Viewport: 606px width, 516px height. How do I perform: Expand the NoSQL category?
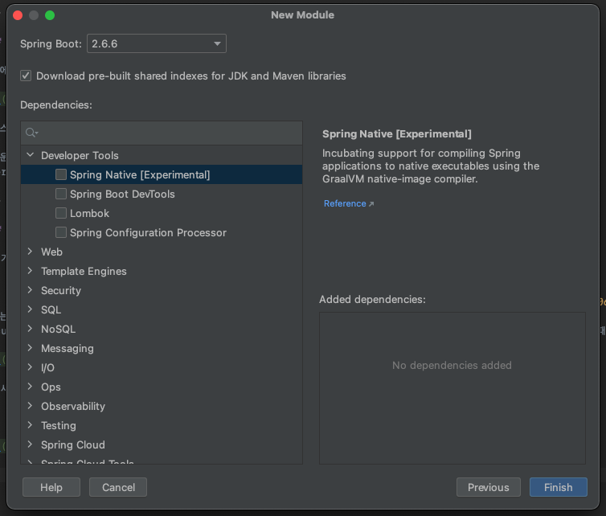click(x=30, y=329)
